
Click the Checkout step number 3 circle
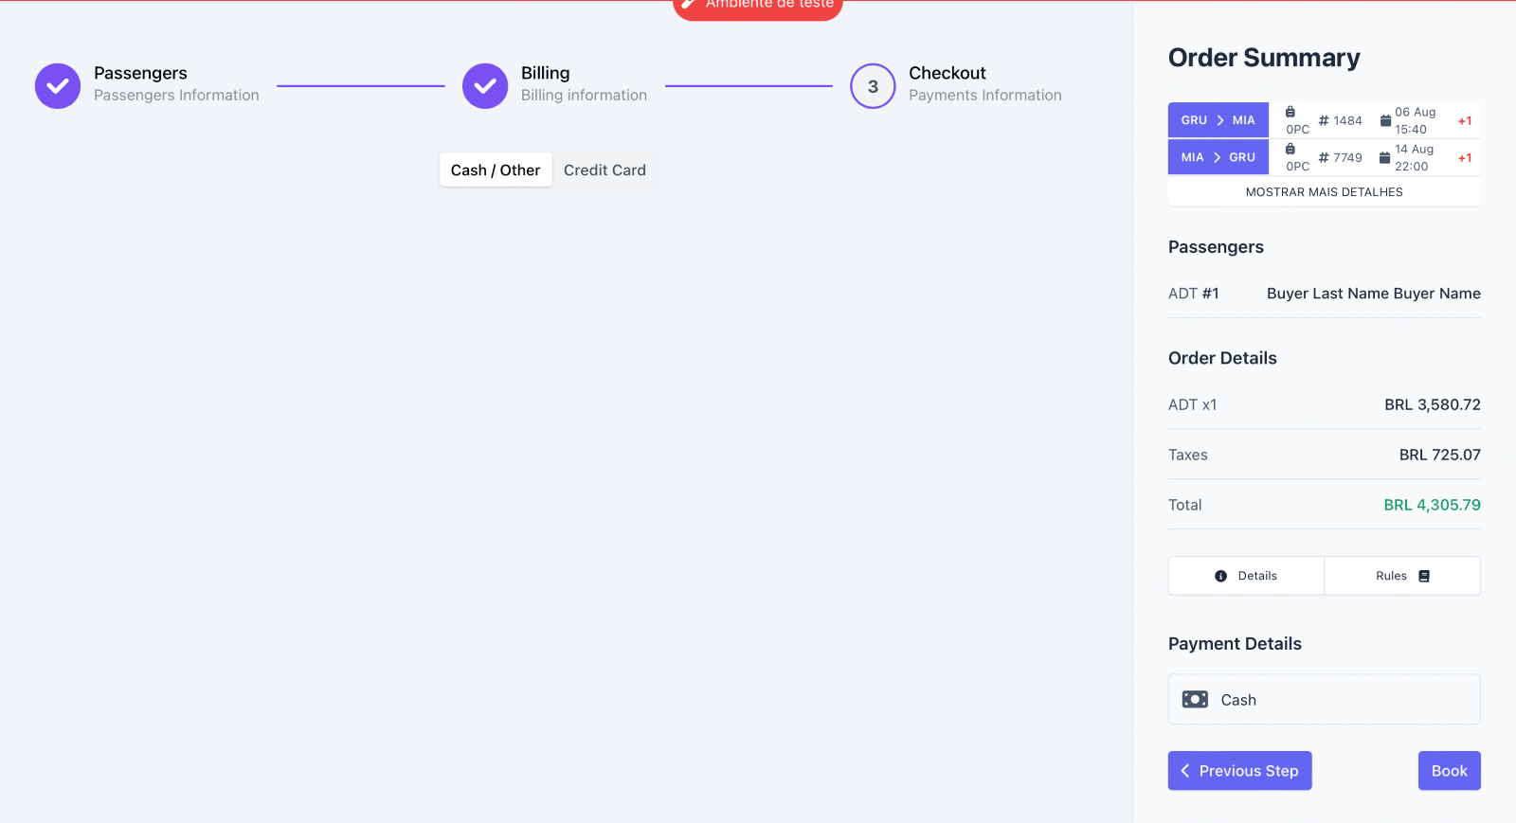(873, 86)
